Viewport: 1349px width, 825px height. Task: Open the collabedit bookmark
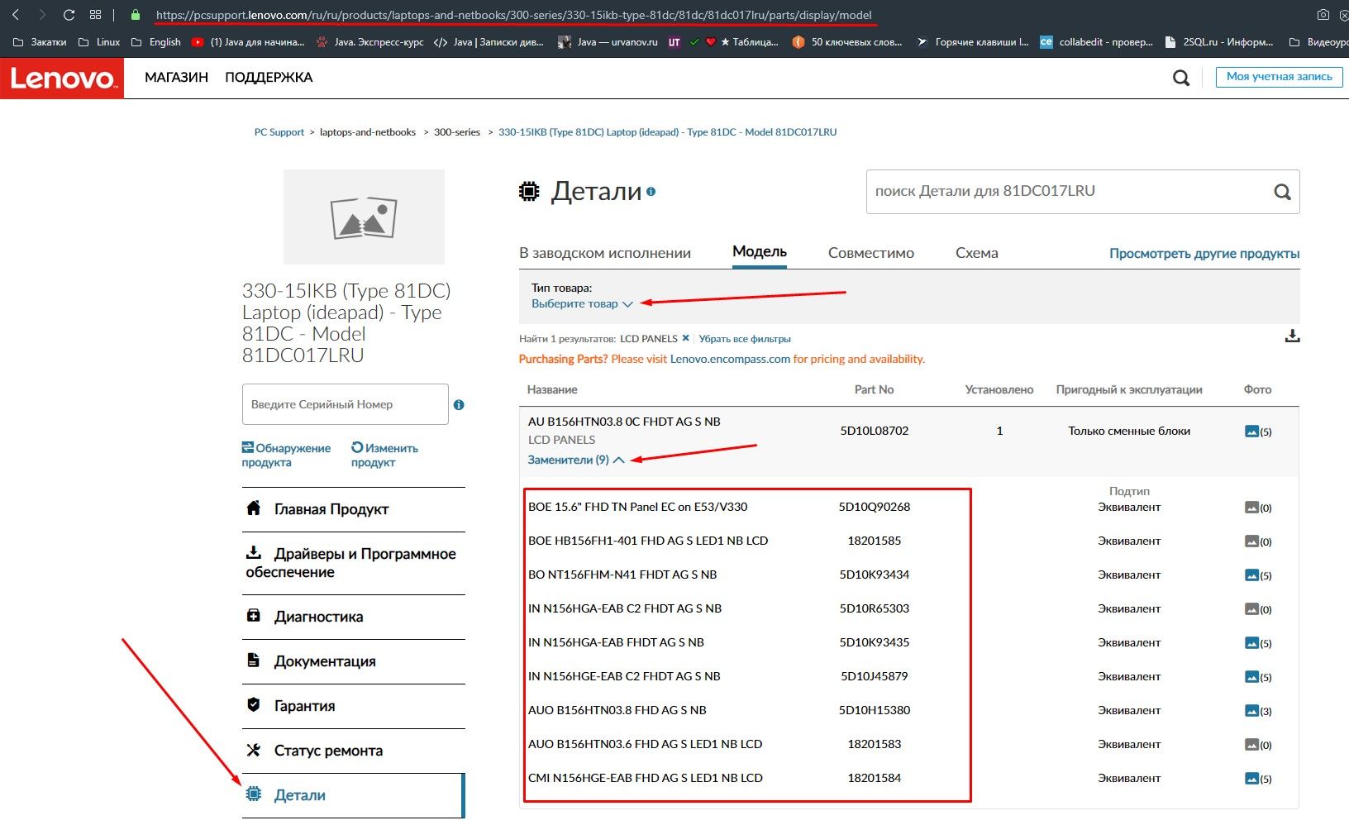1096,42
